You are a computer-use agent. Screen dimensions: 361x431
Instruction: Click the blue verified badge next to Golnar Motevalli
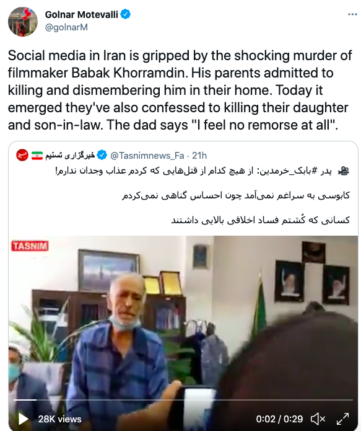(126, 14)
